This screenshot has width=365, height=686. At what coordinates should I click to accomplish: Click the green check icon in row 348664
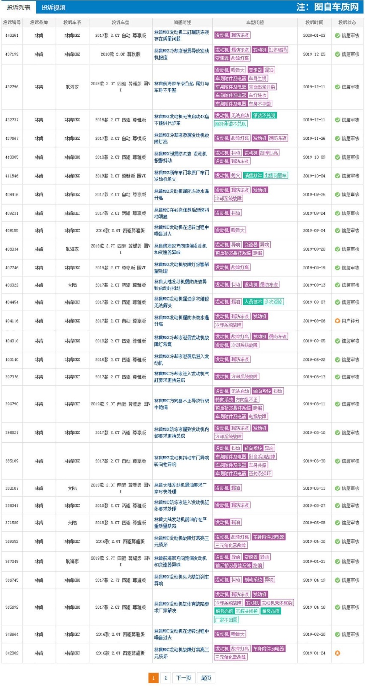[x=338, y=635]
